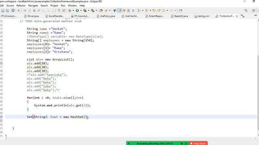
Task: Click the Open Perspective icon
Action: [x=254, y=10]
